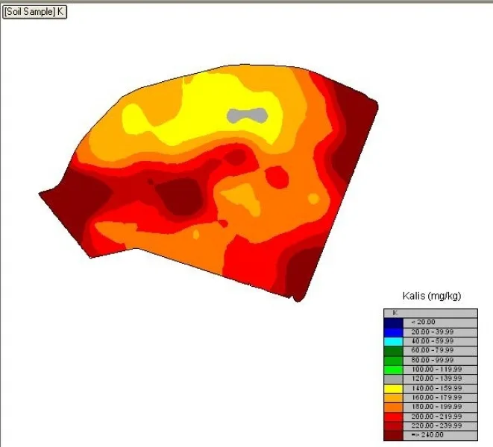The height and width of the screenshot is (447, 493).
Task: Select the dark navy swatch for < 20.00
Action: pyautogui.click(x=393, y=323)
